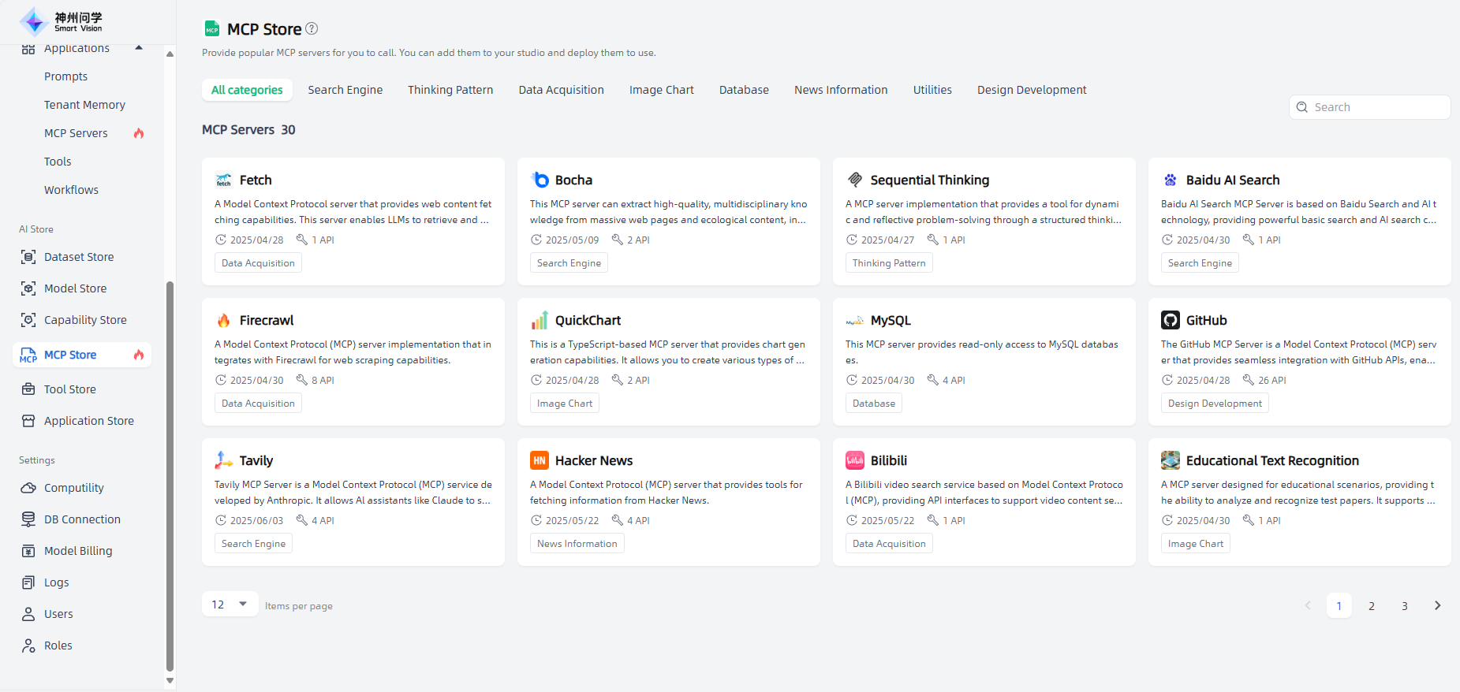Click the Users person icon
The height and width of the screenshot is (692, 1460).
[x=28, y=614]
